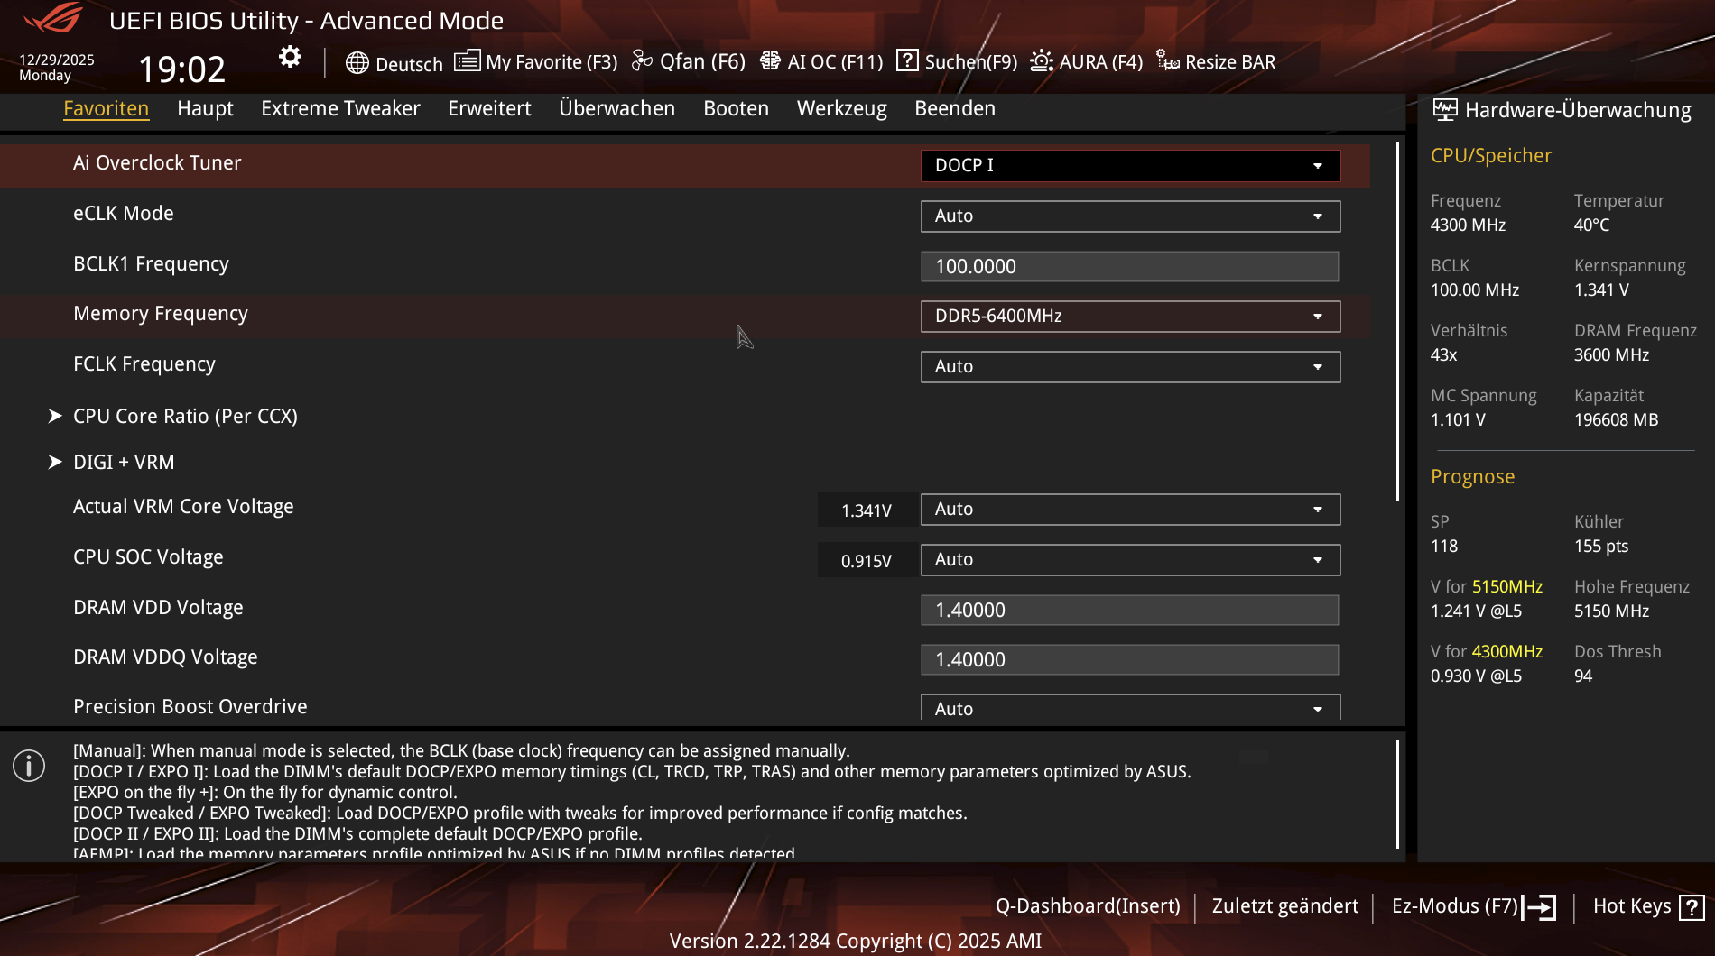Click the 3600 MHz DRAM Frequenz value
The width and height of the screenshot is (1715, 956).
1611,355
